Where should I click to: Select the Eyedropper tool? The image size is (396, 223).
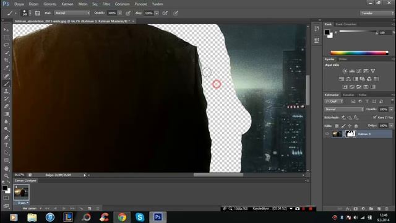coord(6,68)
